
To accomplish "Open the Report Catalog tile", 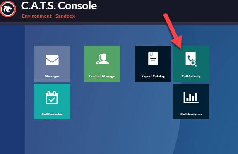I will coord(153,64).
